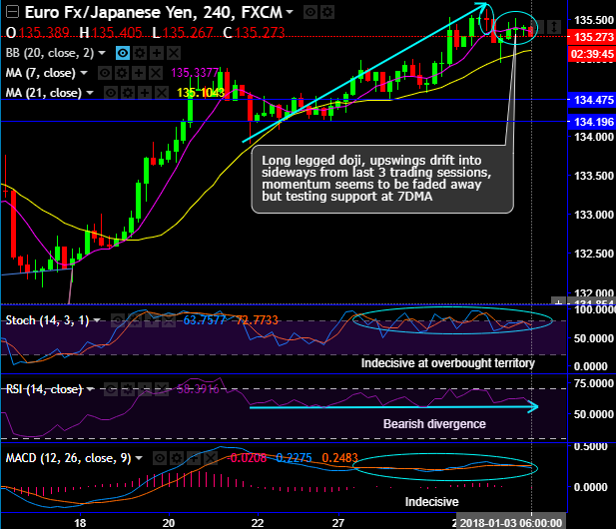Click the pane icon left of the double-arrow
The height and width of the screenshot is (529, 616).
coord(539,27)
